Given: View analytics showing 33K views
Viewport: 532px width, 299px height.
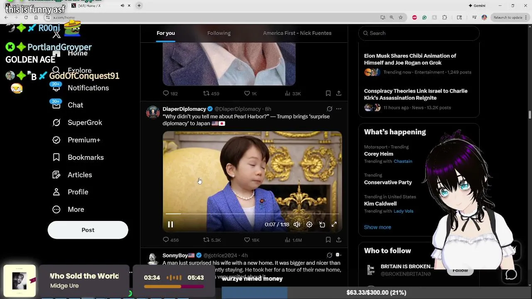Looking at the screenshot, I should click(x=293, y=93).
